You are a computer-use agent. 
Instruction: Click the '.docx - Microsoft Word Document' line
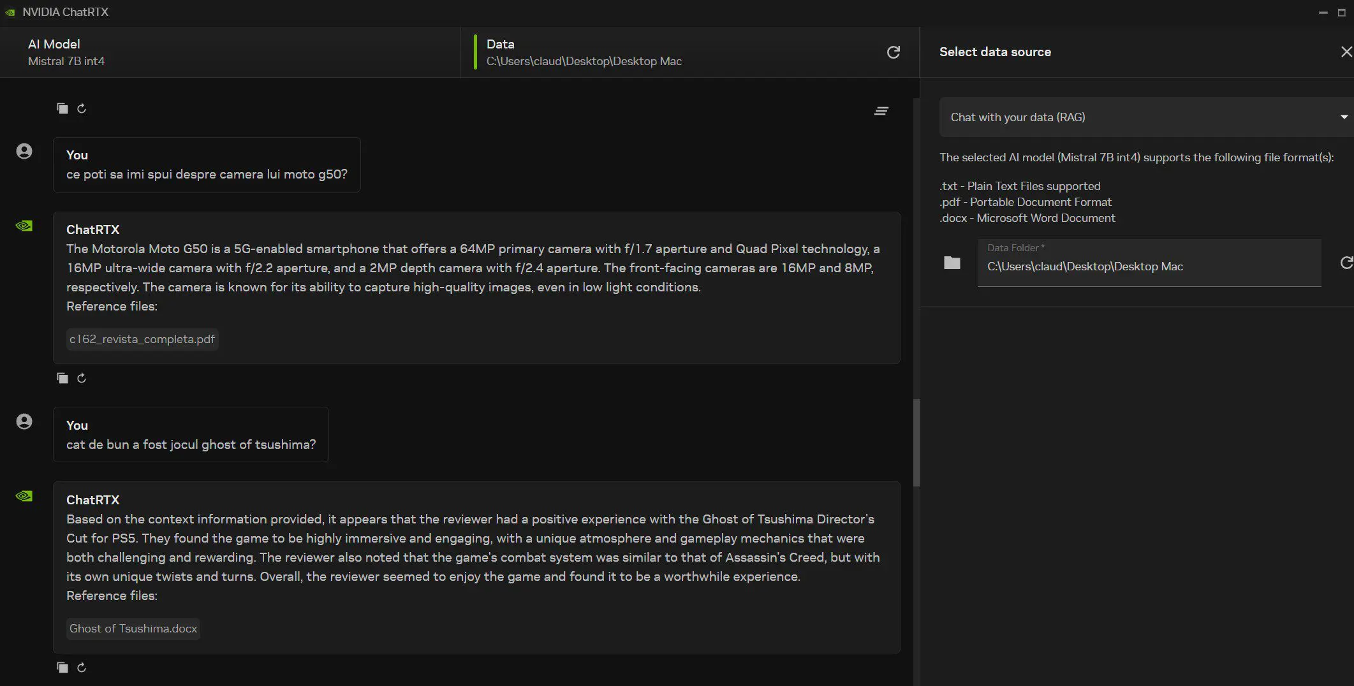(1027, 218)
